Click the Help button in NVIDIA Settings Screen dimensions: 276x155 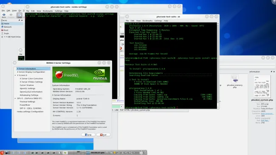coord(88,135)
